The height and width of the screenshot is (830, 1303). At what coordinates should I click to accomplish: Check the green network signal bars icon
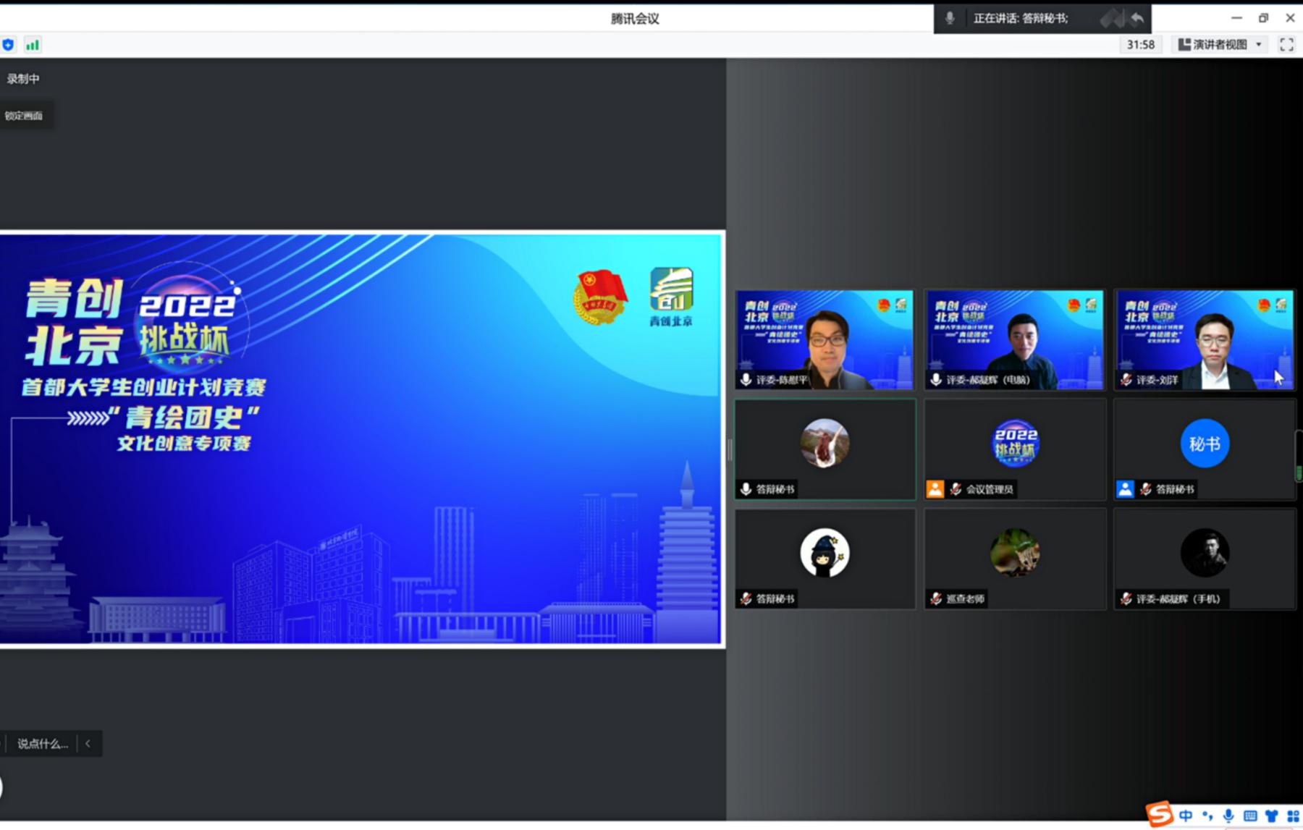[x=33, y=45]
